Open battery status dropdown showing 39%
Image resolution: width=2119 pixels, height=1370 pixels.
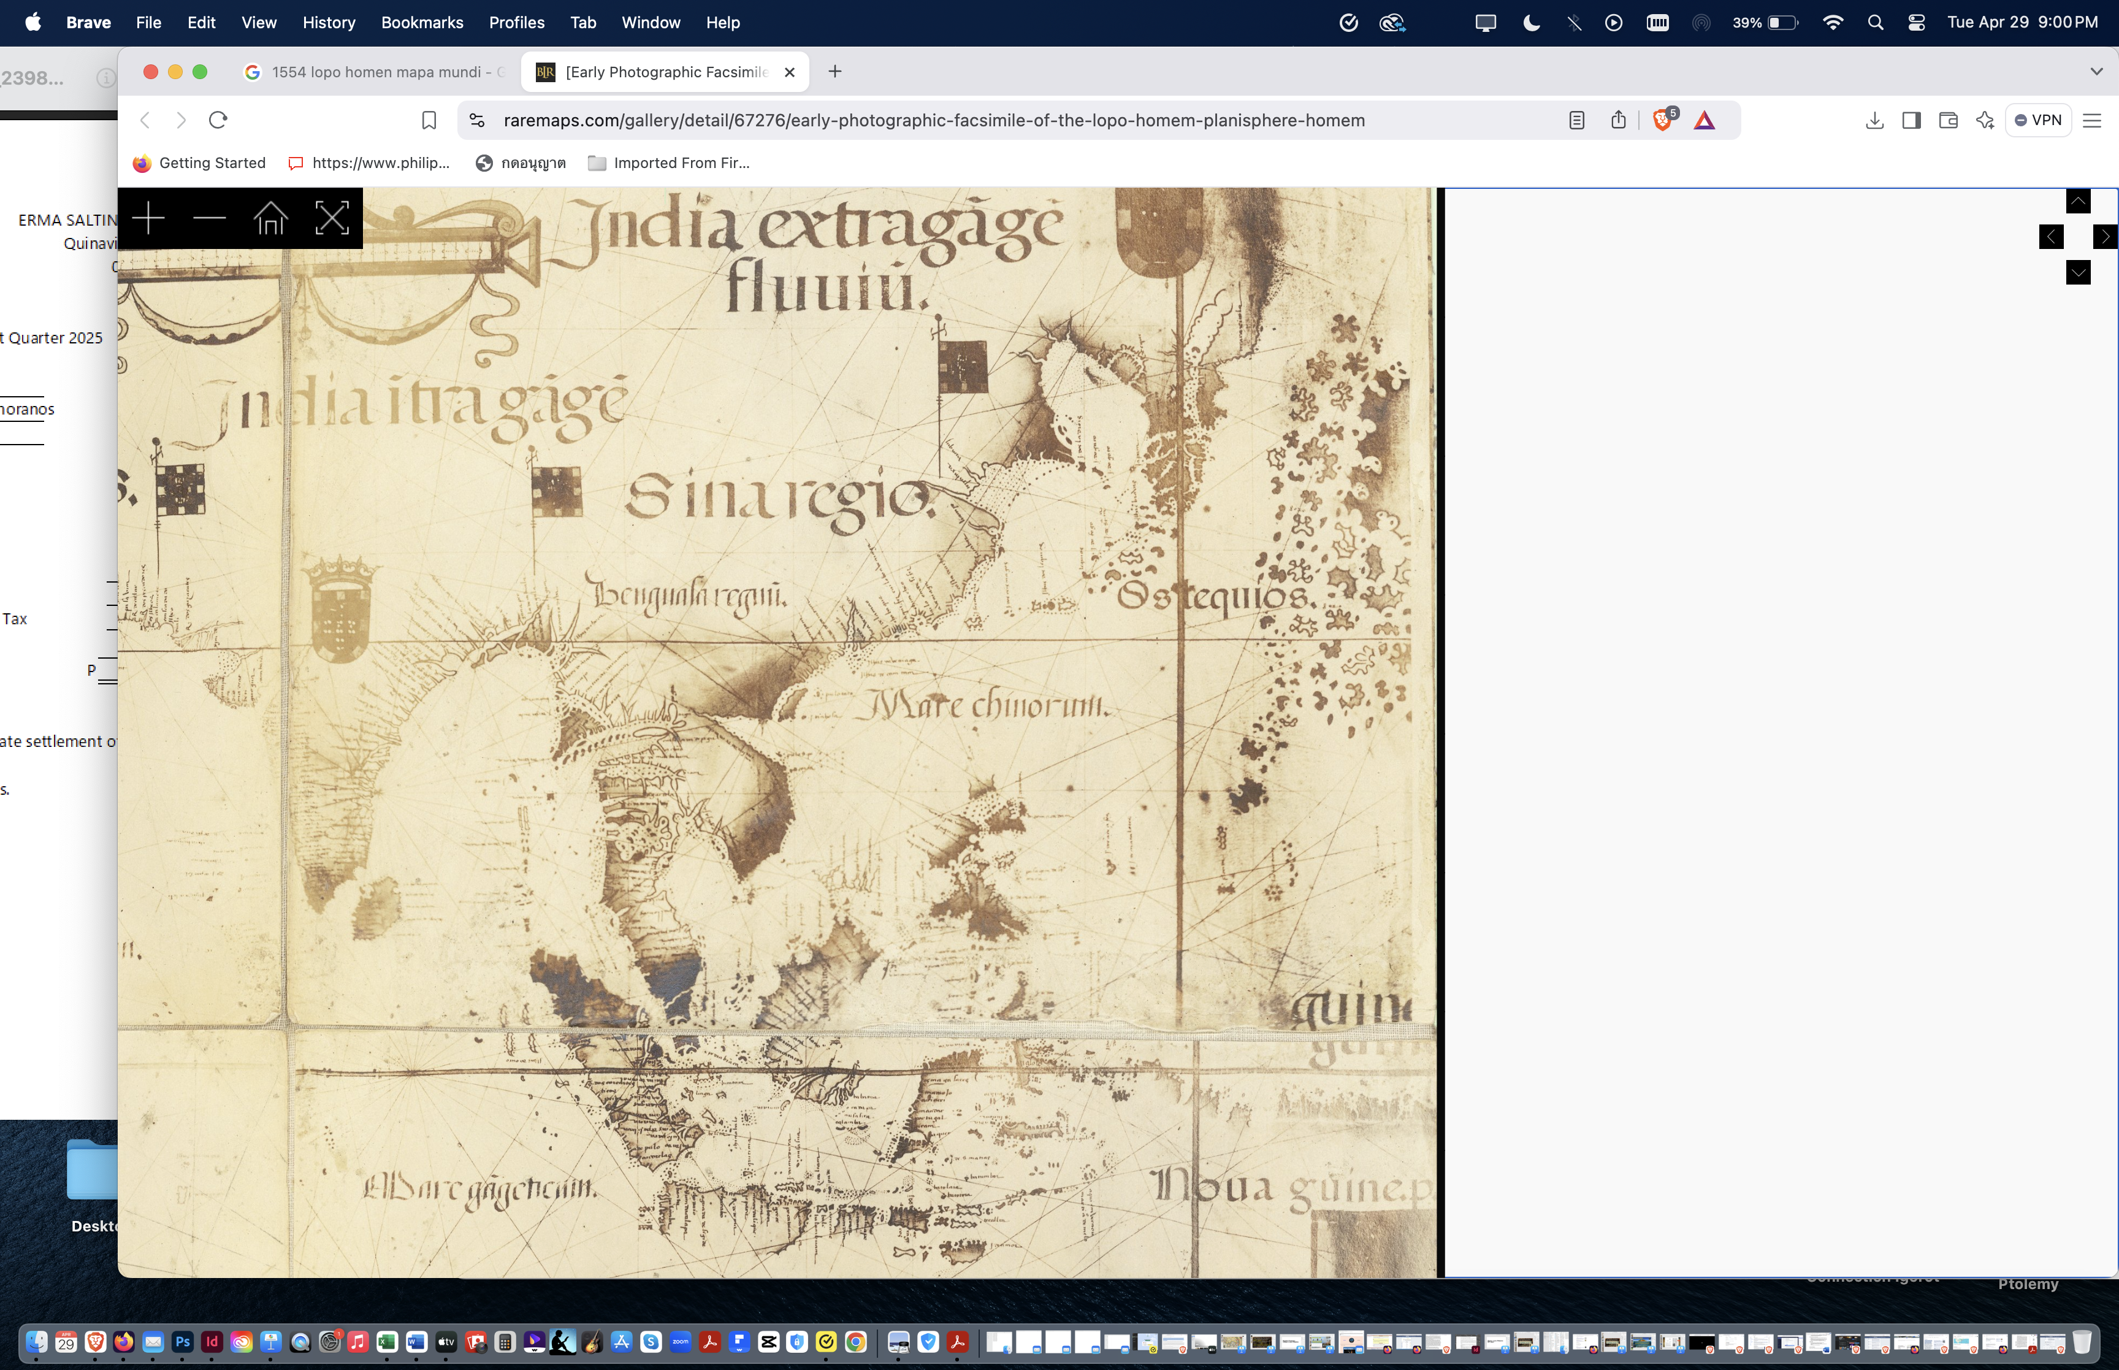coord(1765,22)
